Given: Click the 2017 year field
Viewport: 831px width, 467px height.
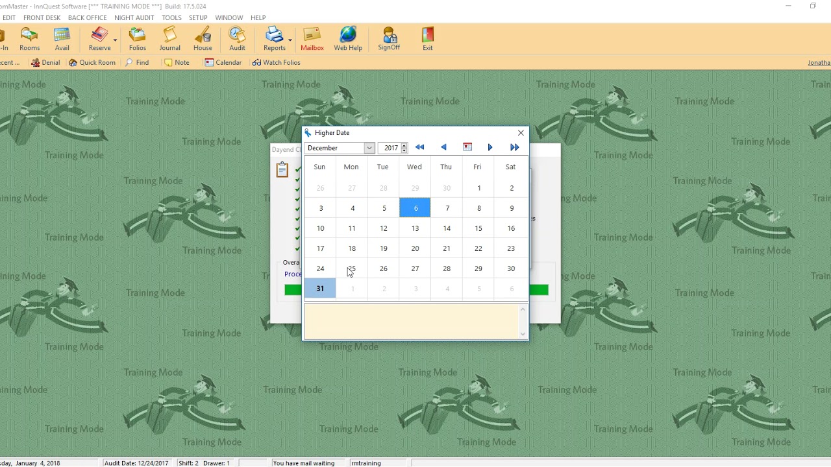Looking at the screenshot, I should 390,148.
